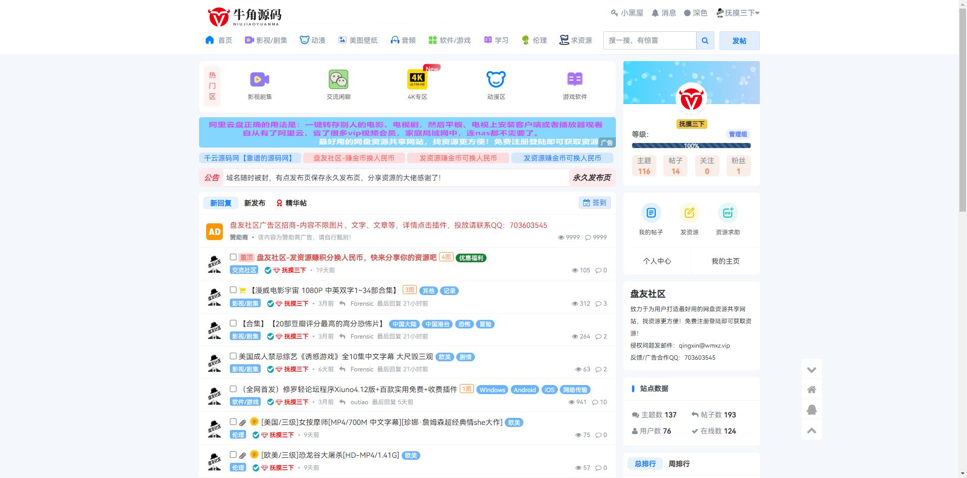Select checkbox of the 漫威电影宇宙 thread
Image resolution: width=967 pixels, height=478 pixels.
tap(233, 290)
